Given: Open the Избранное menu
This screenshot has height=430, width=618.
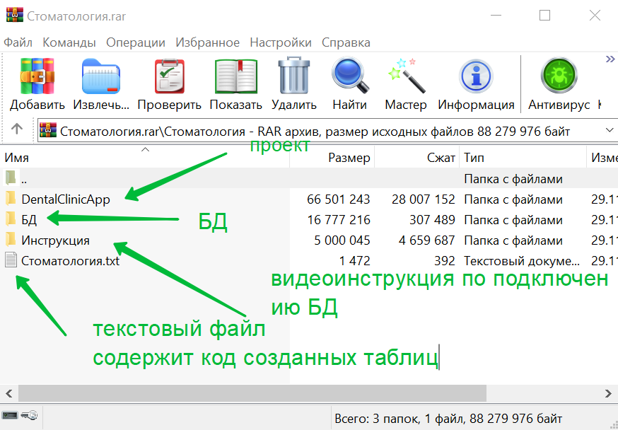Looking at the screenshot, I should coord(207,42).
